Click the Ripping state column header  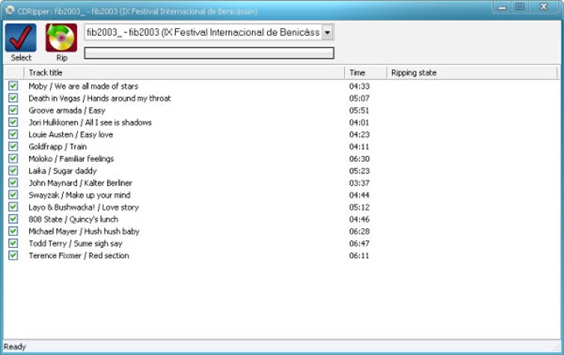click(x=472, y=73)
